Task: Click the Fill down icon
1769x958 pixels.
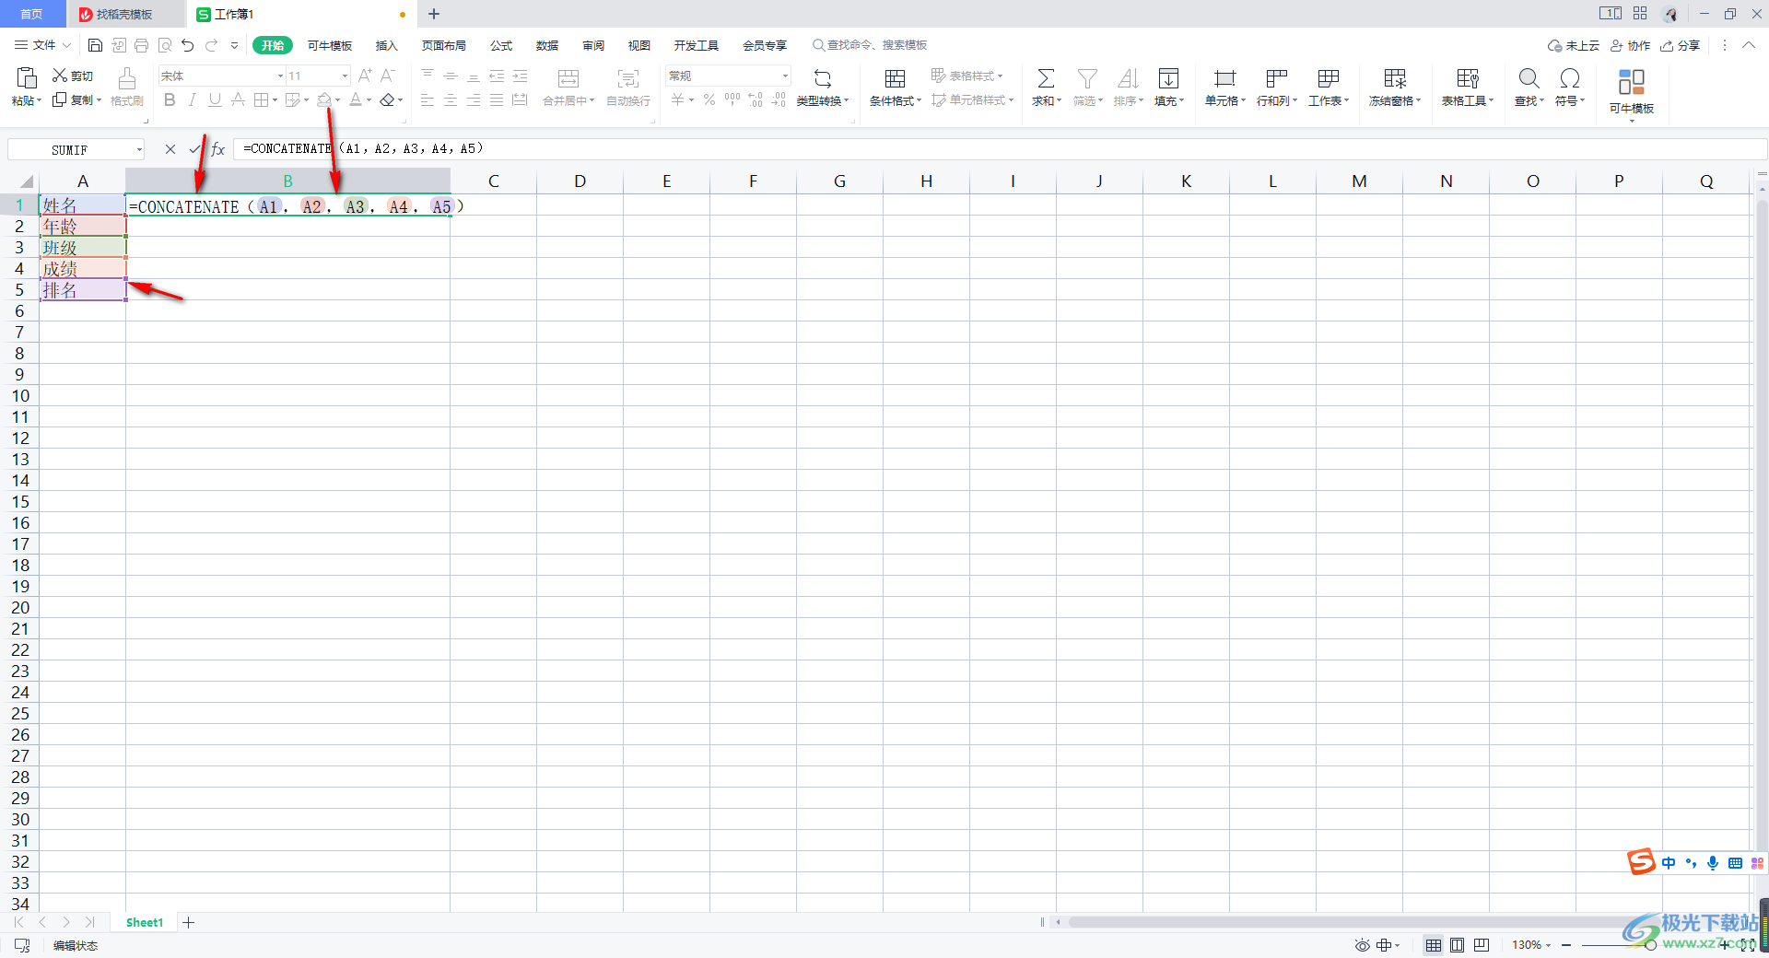Action: tap(1168, 78)
